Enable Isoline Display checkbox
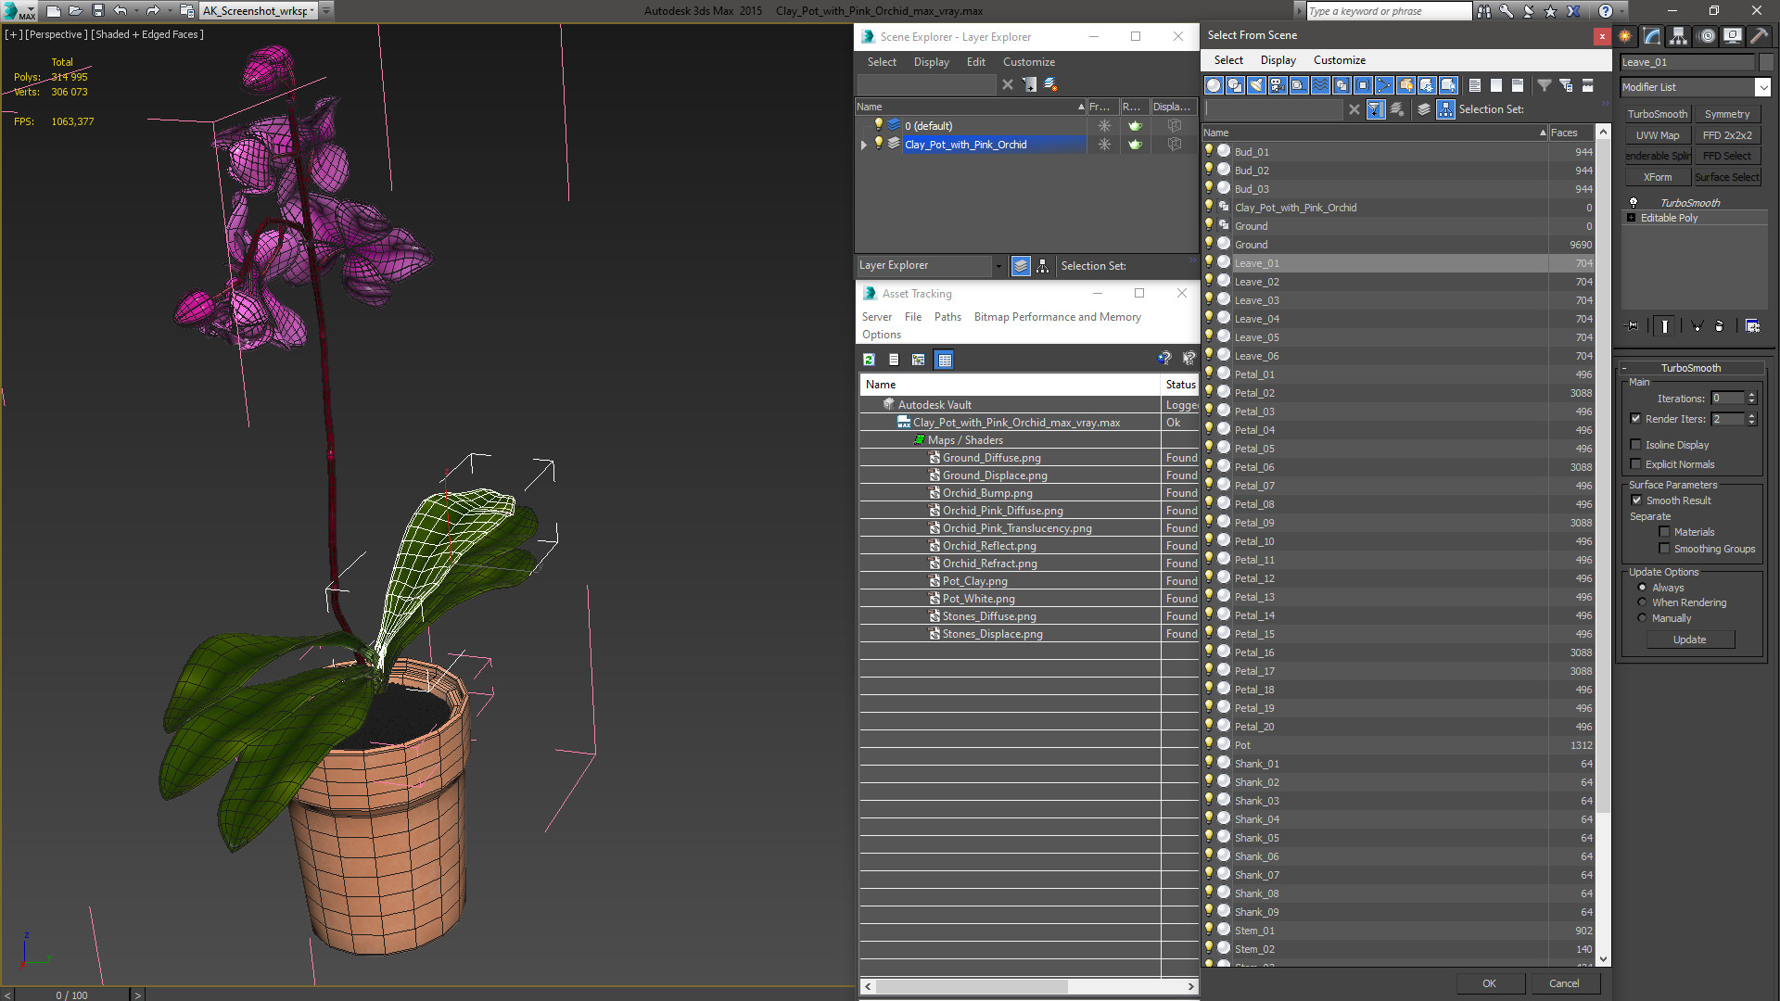The height and width of the screenshot is (1001, 1780). coord(1636,445)
